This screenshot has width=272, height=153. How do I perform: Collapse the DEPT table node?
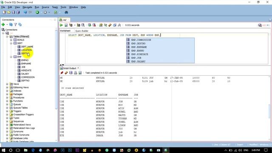pos(11,43)
